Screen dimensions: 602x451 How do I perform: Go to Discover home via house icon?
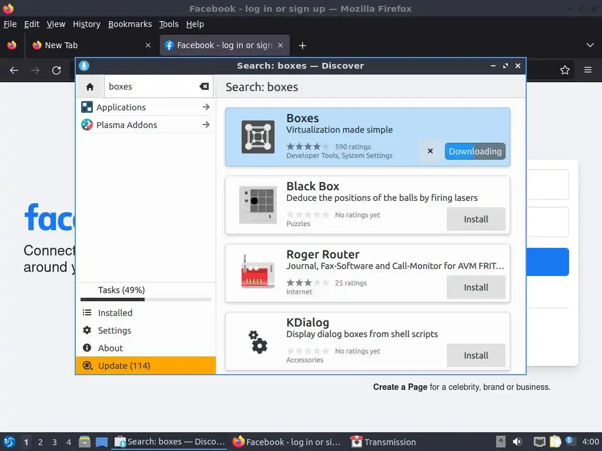(x=90, y=87)
